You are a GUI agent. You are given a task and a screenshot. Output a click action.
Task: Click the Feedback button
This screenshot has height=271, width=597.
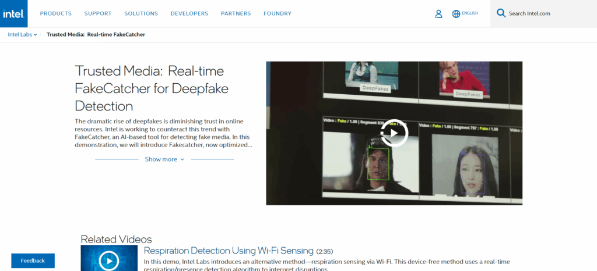[x=33, y=261]
